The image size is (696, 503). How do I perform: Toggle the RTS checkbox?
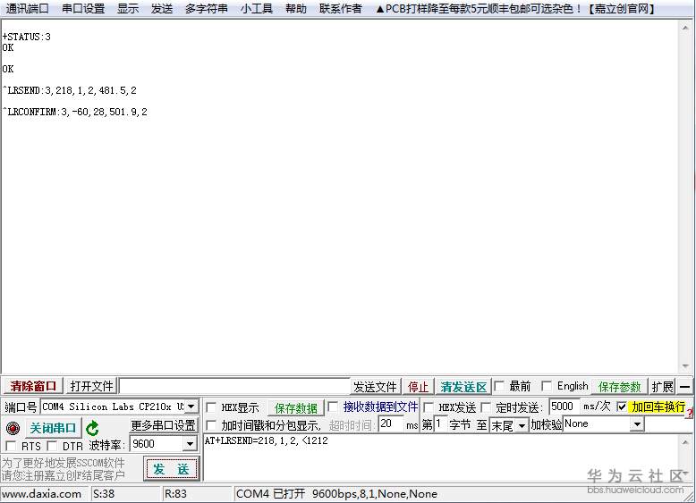pos(11,446)
